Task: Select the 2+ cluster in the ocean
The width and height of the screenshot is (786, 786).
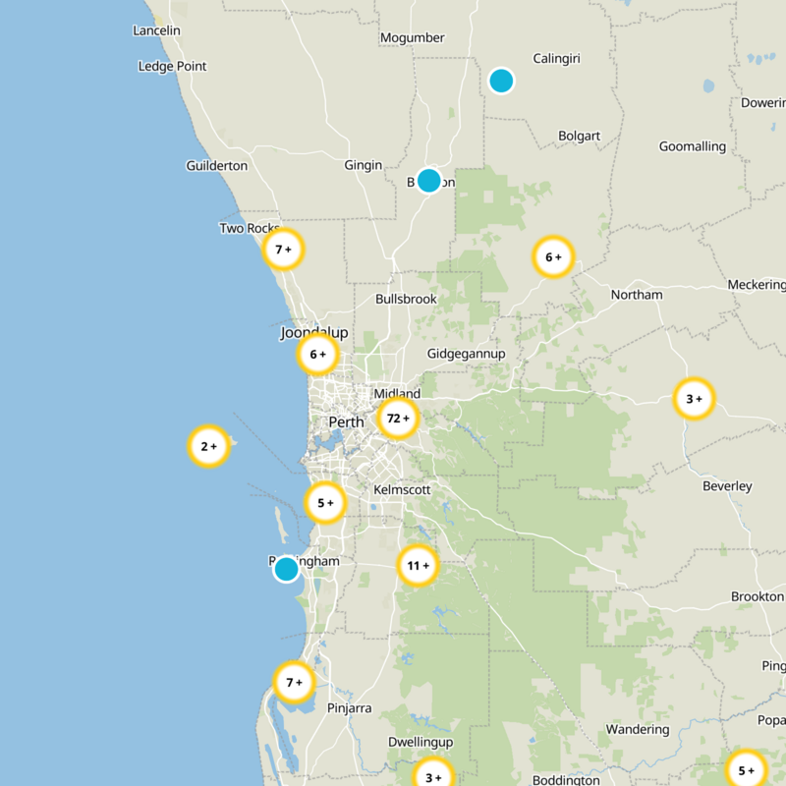Action: click(x=209, y=446)
